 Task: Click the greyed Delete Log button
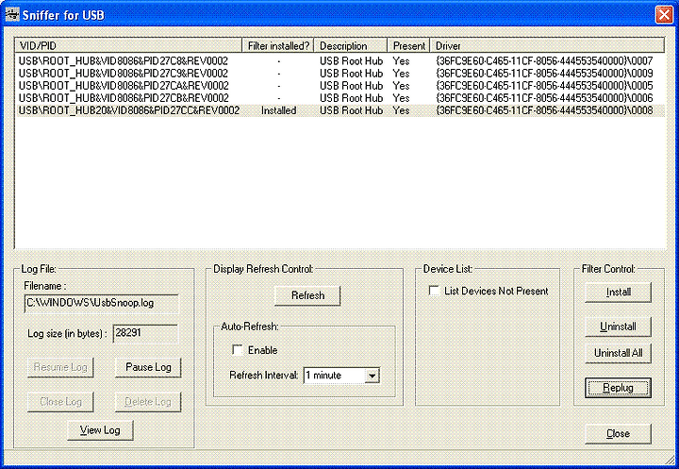coord(148,402)
